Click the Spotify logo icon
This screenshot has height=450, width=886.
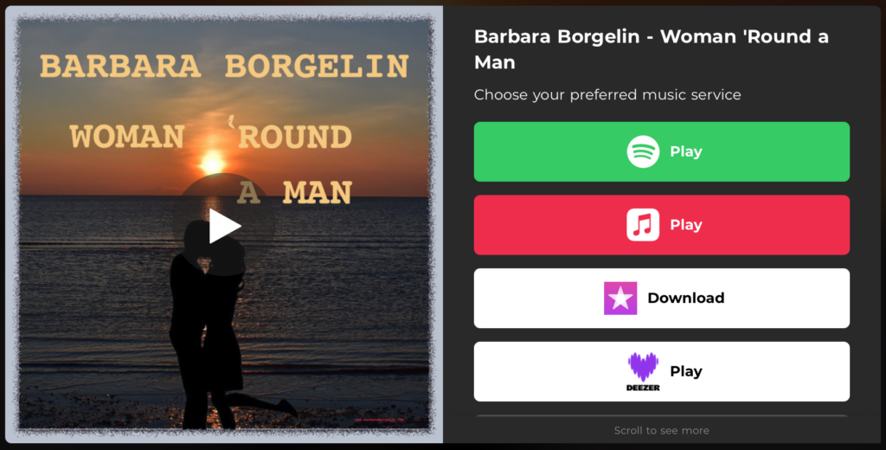tap(643, 151)
